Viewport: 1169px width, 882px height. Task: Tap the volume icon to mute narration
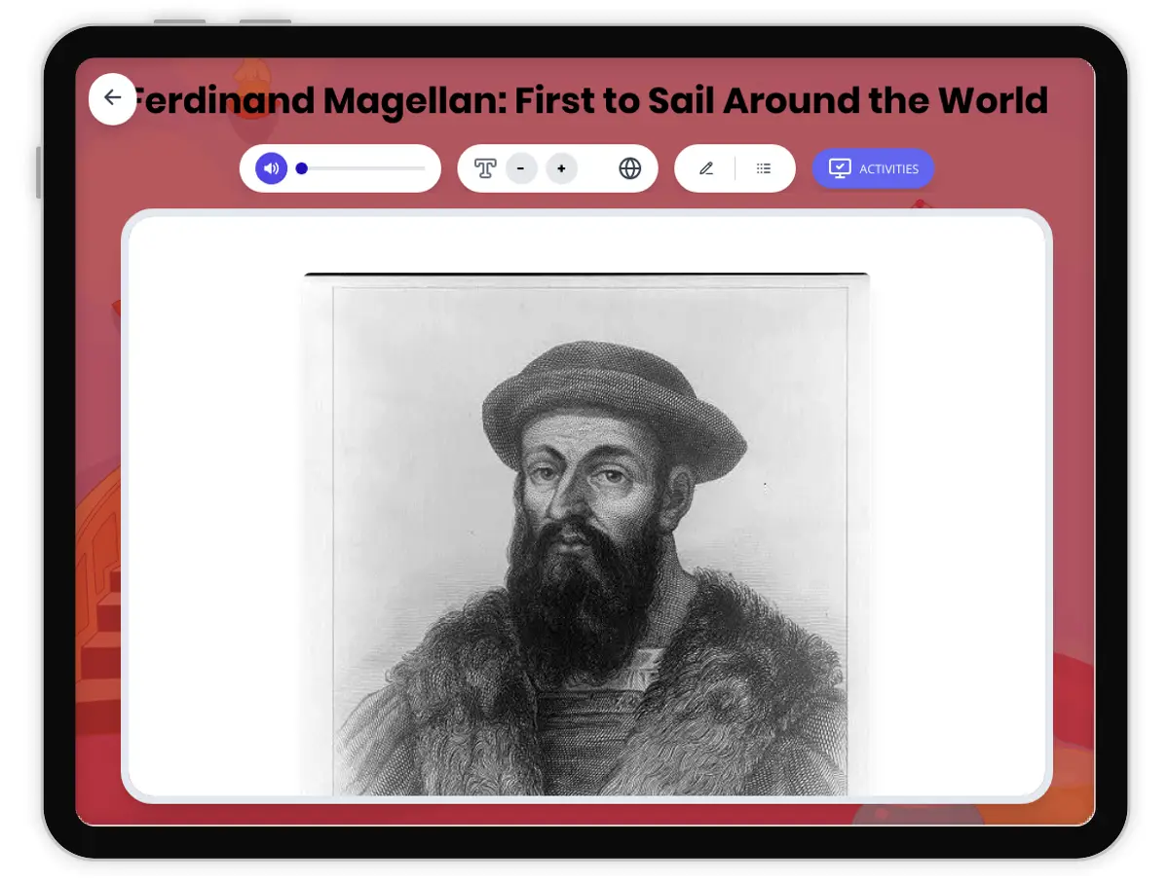[270, 167]
